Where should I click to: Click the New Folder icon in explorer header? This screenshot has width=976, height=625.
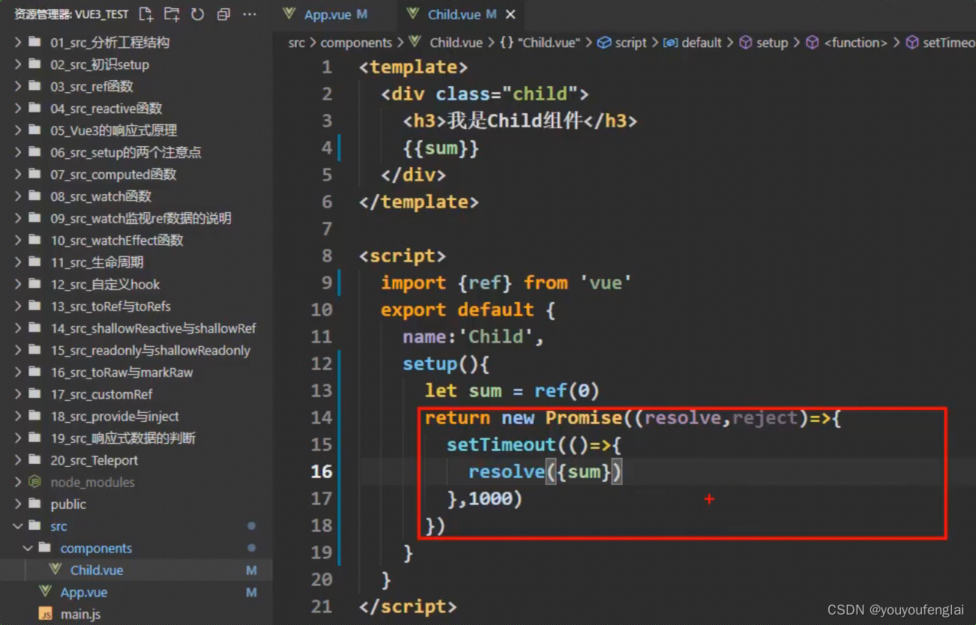point(172,14)
